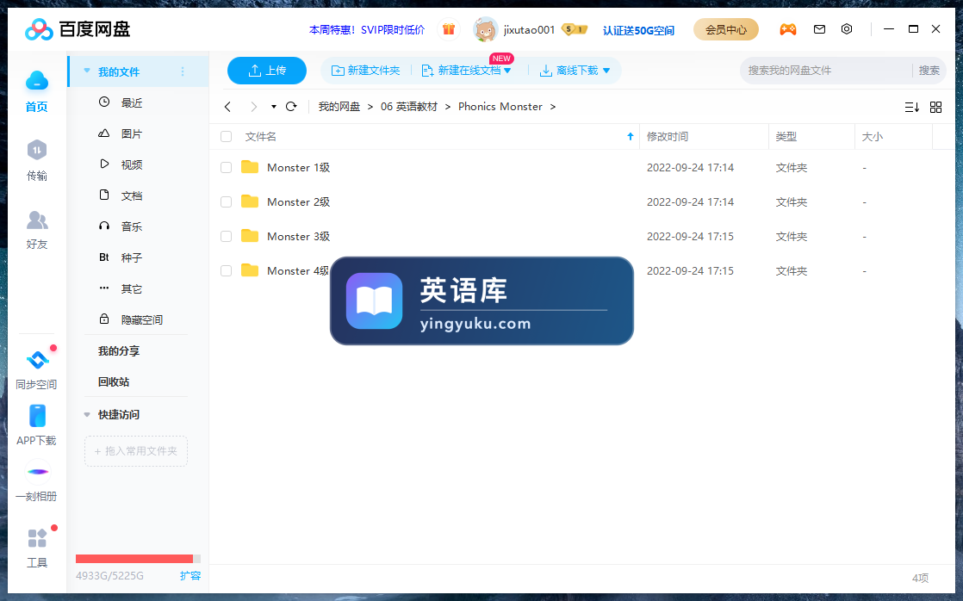This screenshot has height=601, width=963.
Task: Click the arrow after Phonics Monster breadcrumb
Action: pos(553,107)
